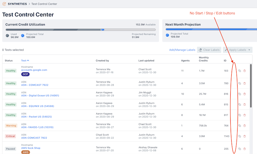Click the ID value 1143
This screenshot has height=154, width=257.
[x=226, y=136]
